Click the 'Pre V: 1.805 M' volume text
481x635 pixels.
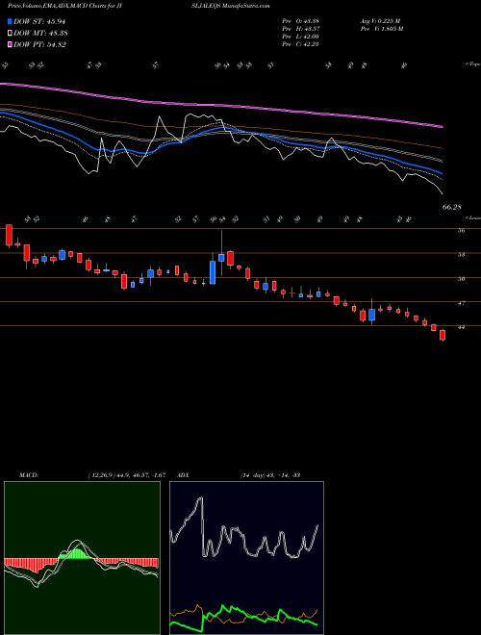[x=381, y=28]
